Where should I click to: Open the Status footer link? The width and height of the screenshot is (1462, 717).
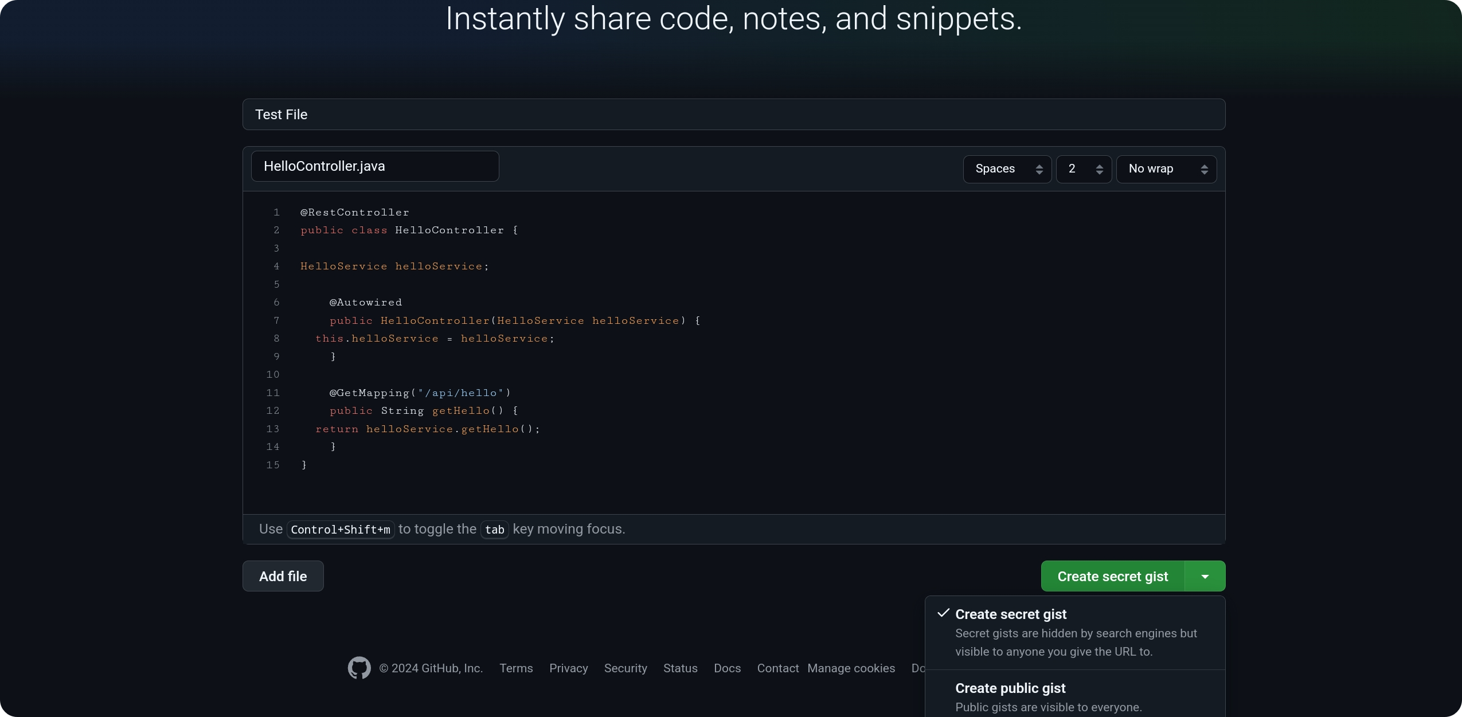(x=680, y=668)
